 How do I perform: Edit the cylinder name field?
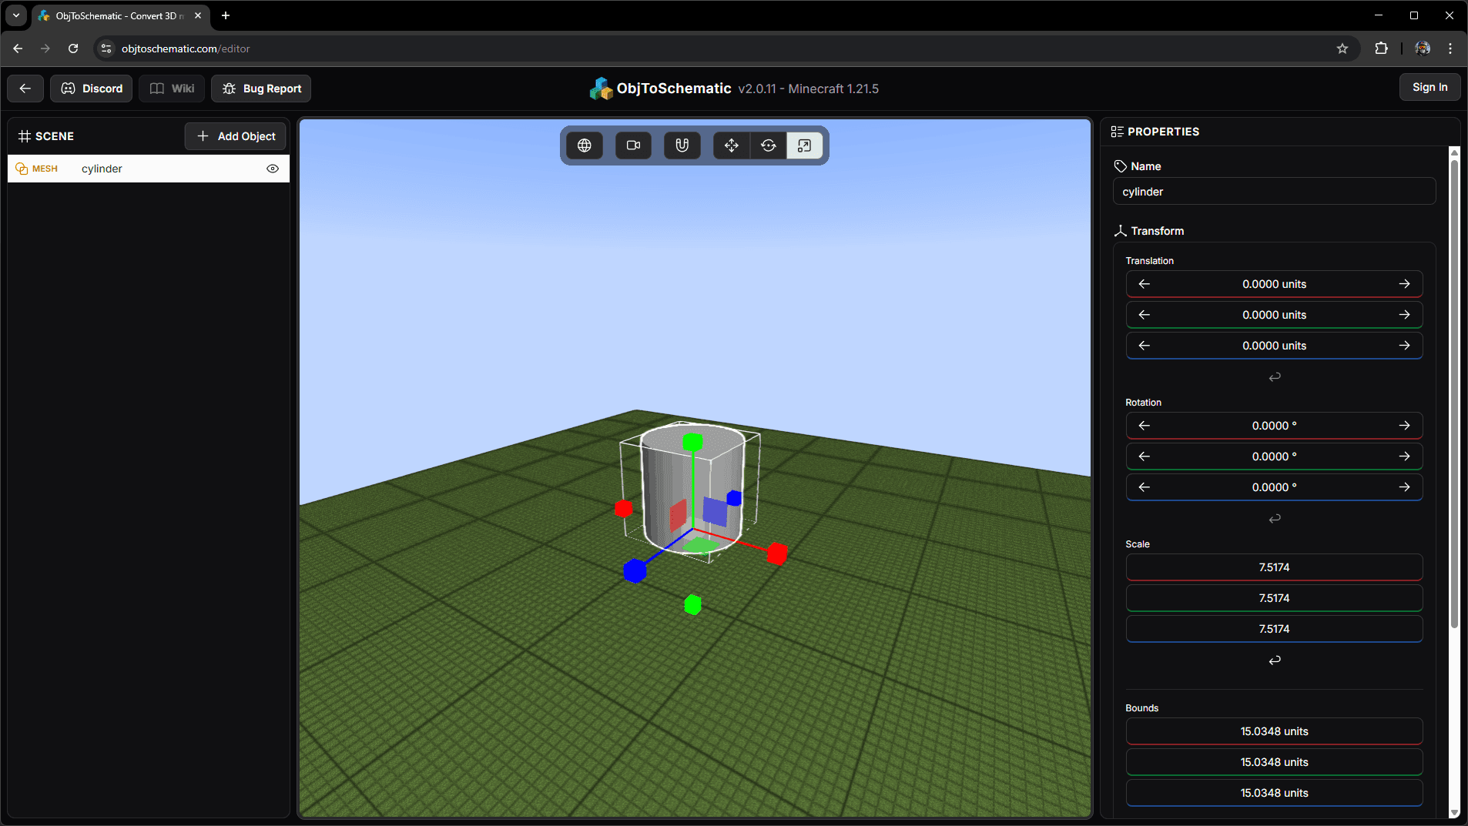coord(1273,191)
